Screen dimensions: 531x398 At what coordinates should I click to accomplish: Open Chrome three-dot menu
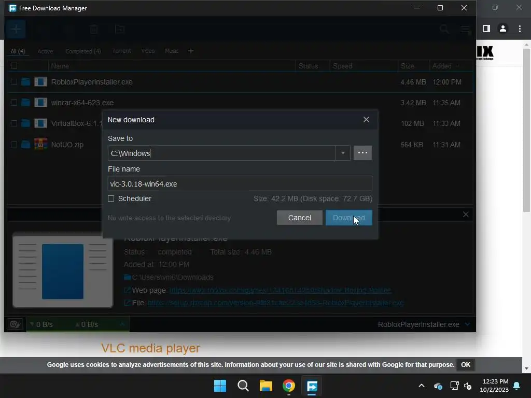pos(520,29)
